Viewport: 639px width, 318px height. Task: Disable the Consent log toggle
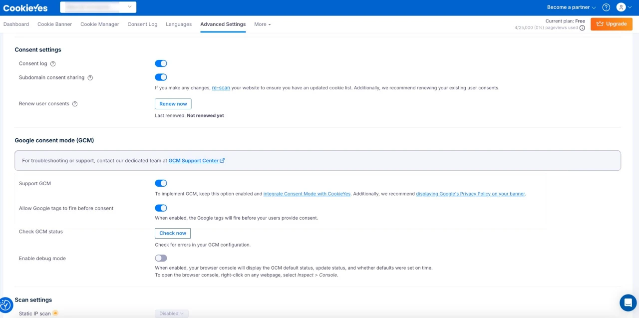161,63
